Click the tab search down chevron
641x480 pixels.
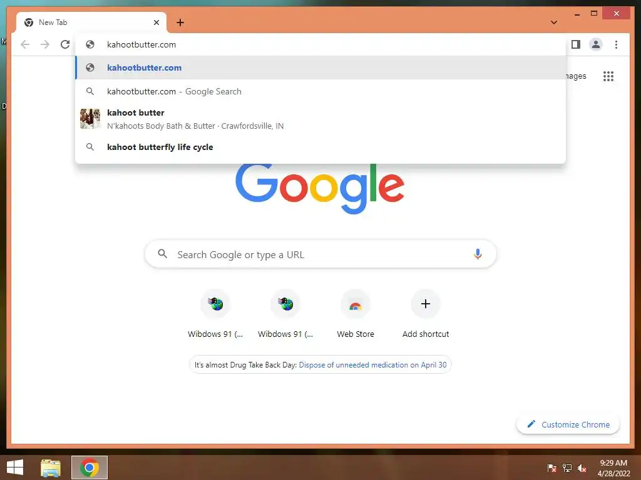pos(554,22)
